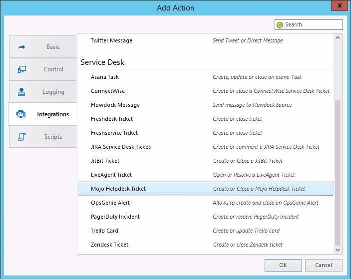Click the Control tab monitor icon
Screen dimensions: 351x279
(x=21, y=69)
